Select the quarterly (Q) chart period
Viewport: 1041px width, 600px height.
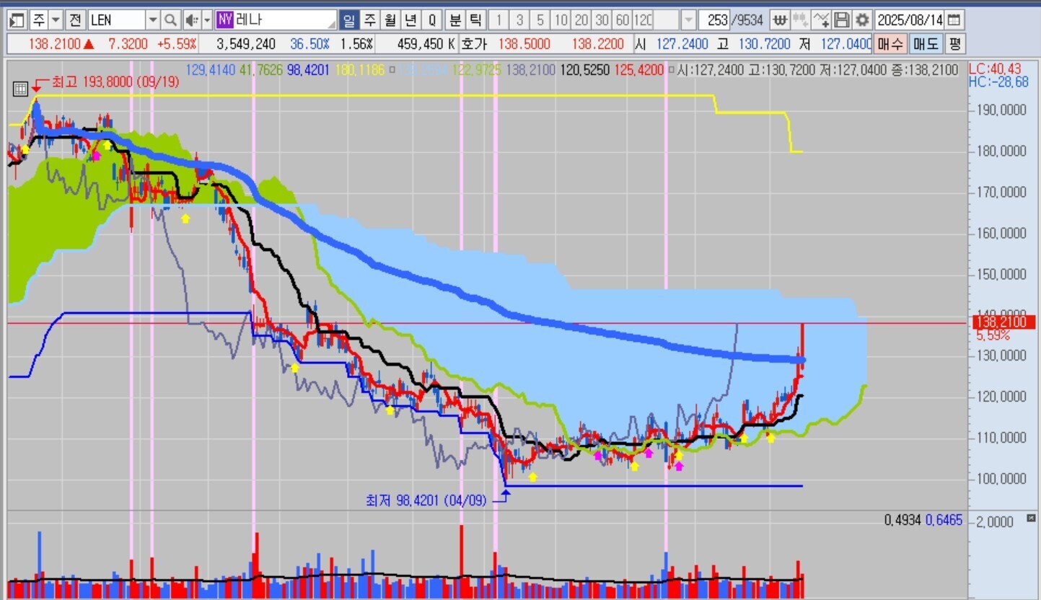pos(432,19)
